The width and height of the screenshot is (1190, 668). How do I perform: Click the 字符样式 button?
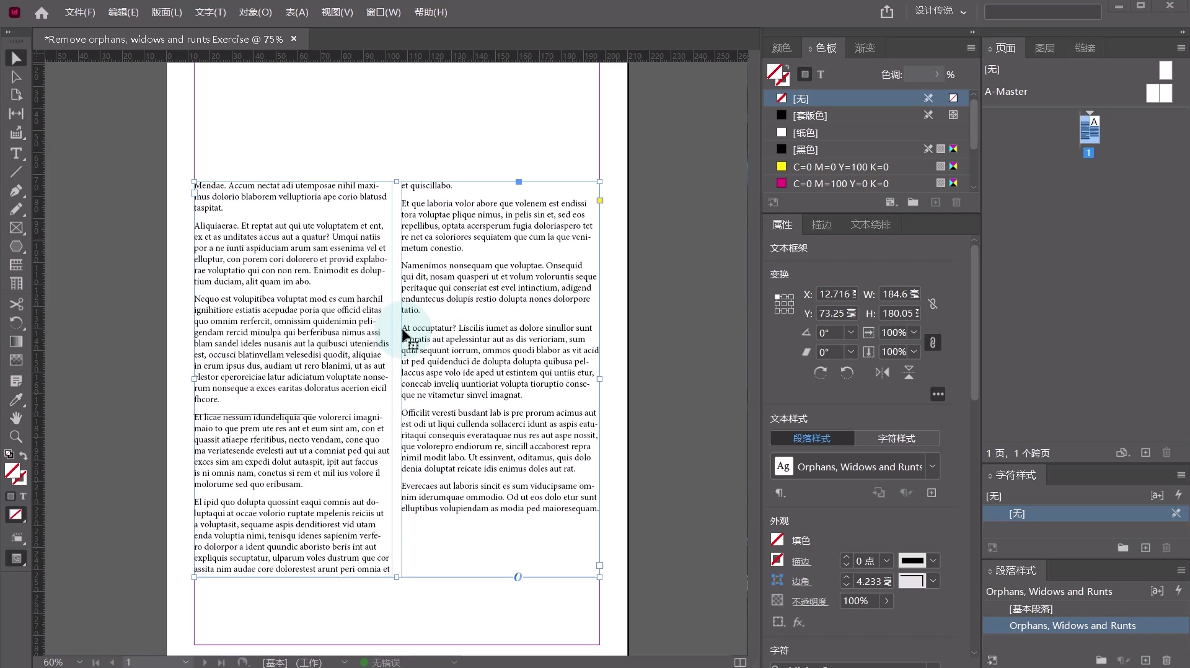[897, 438]
